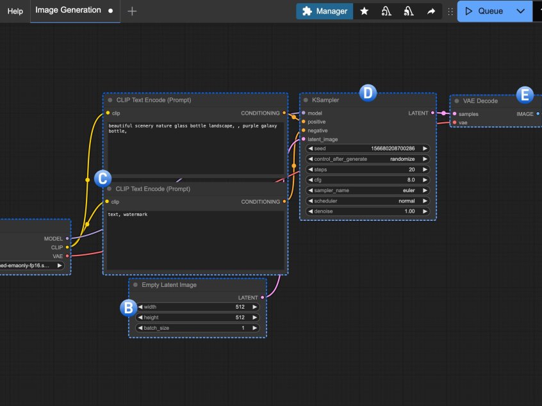
Task: Click the share arrow icon
Action: (431, 12)
